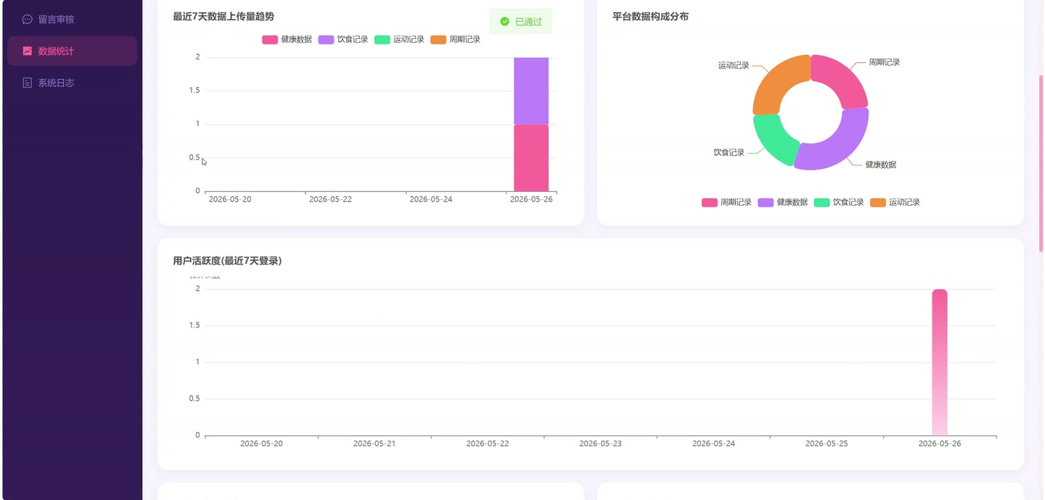Click 2026-05-26 axis label in 用户活跃度 chart
Viewport: 1045px width, 500px height.
(x=940, y=443)
